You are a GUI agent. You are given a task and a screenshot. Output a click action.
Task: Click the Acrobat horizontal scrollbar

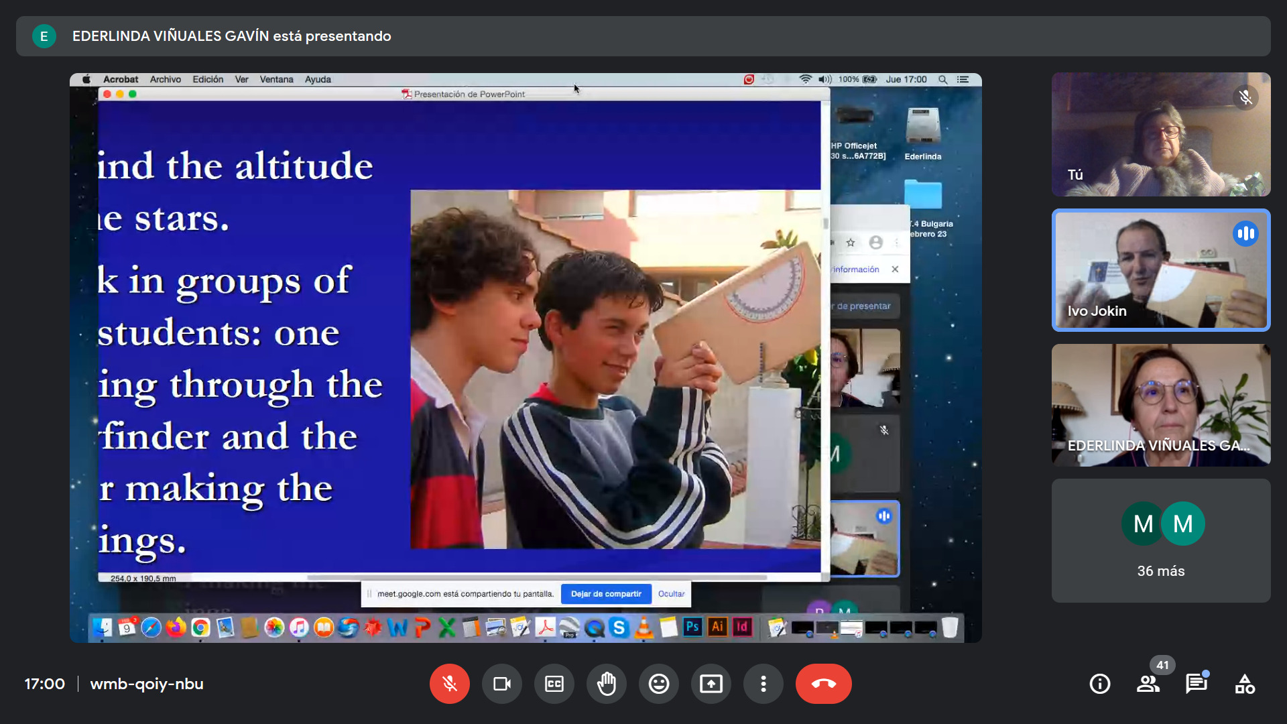point(536,577)
